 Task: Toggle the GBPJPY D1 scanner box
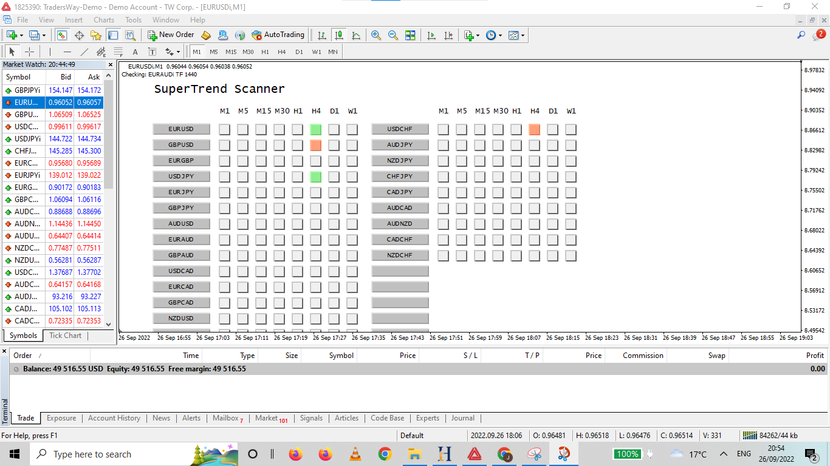point(334,208)
